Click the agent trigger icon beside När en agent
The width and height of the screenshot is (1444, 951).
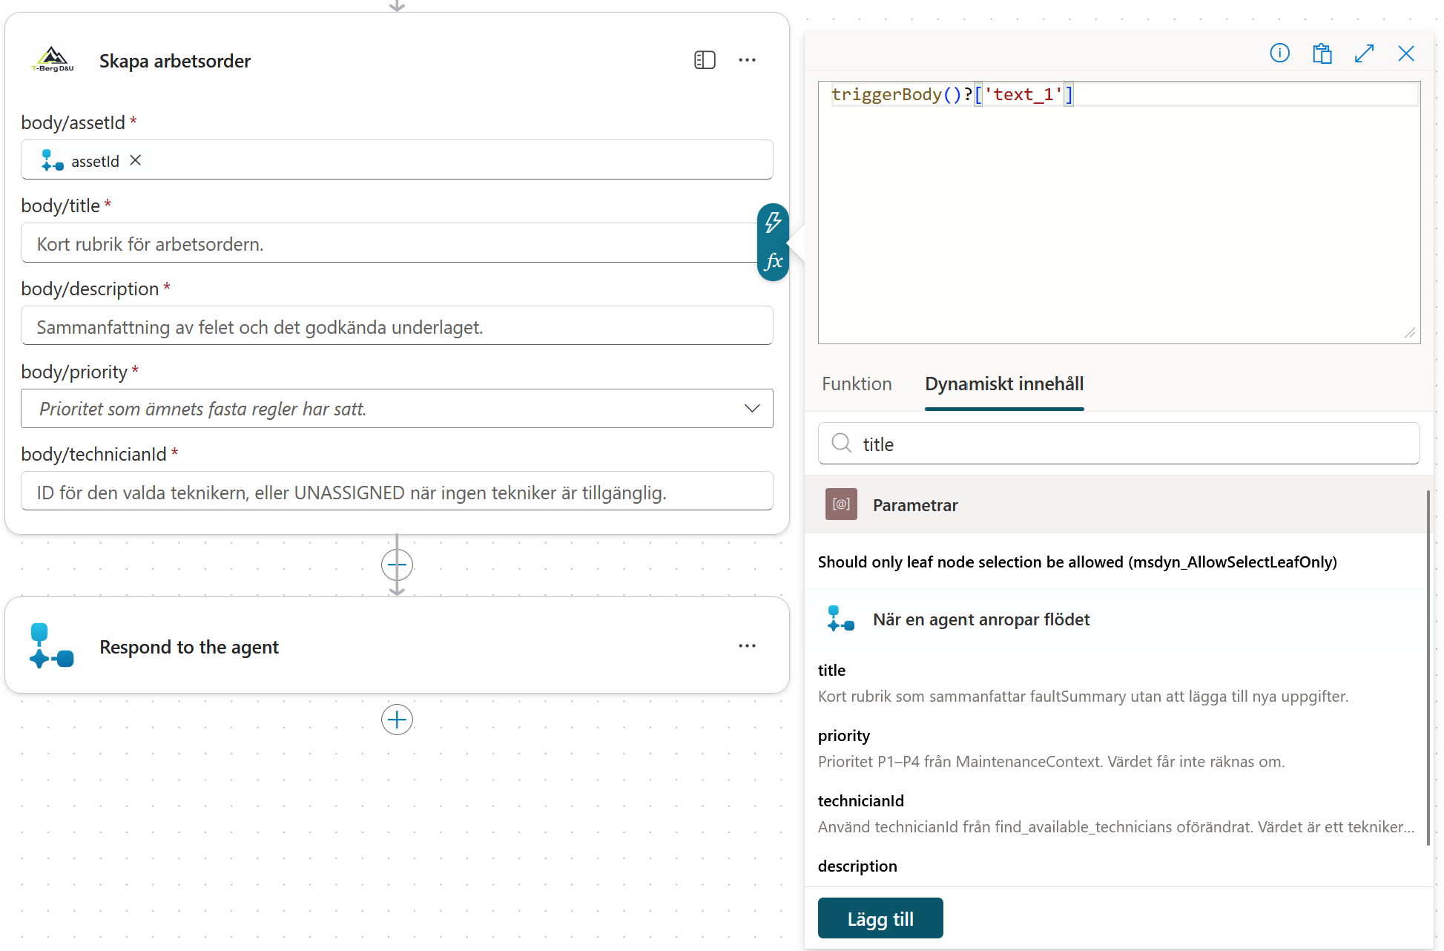pos(840,619)
